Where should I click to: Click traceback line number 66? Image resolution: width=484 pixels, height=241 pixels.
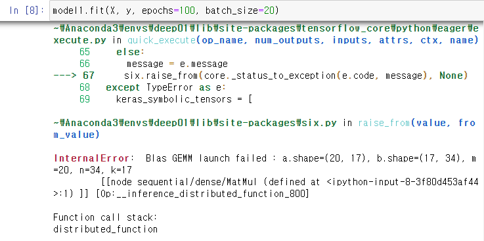[85, 64]
